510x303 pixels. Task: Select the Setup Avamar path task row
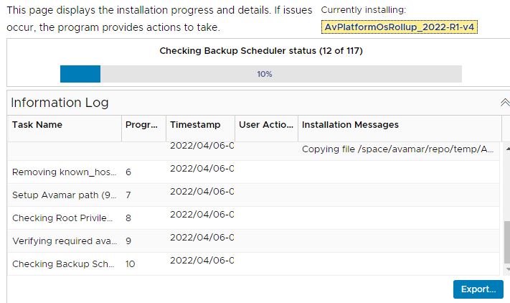tap(63, 195)
